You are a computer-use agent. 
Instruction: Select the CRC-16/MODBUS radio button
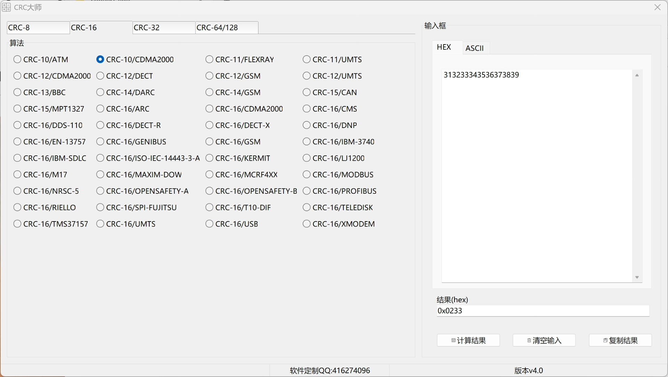point(307,175)
